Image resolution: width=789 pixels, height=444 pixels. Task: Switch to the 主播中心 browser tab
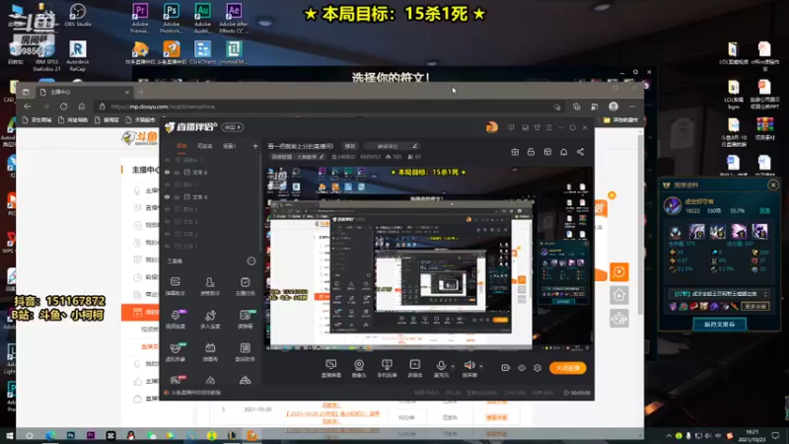coord(83,92)
